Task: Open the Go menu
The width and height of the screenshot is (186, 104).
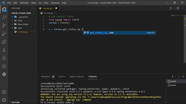Action: pyautogui.click(x=40, y=3)
